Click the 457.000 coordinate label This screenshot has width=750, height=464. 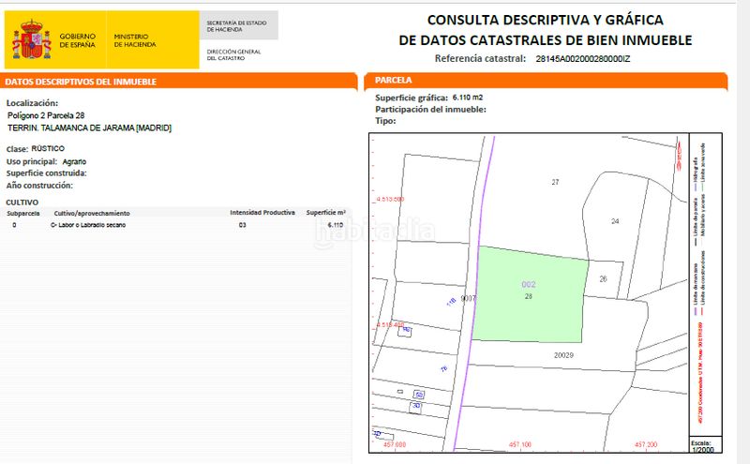click(395, 444)
